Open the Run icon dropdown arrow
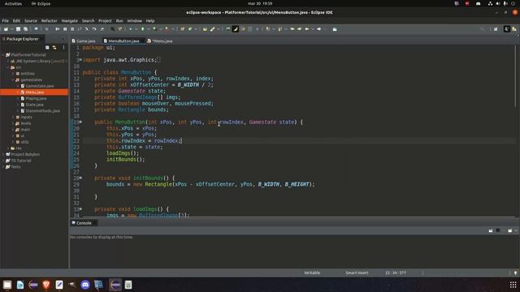 148,29
